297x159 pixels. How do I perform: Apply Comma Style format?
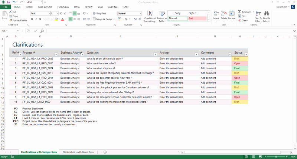point(130,19)
